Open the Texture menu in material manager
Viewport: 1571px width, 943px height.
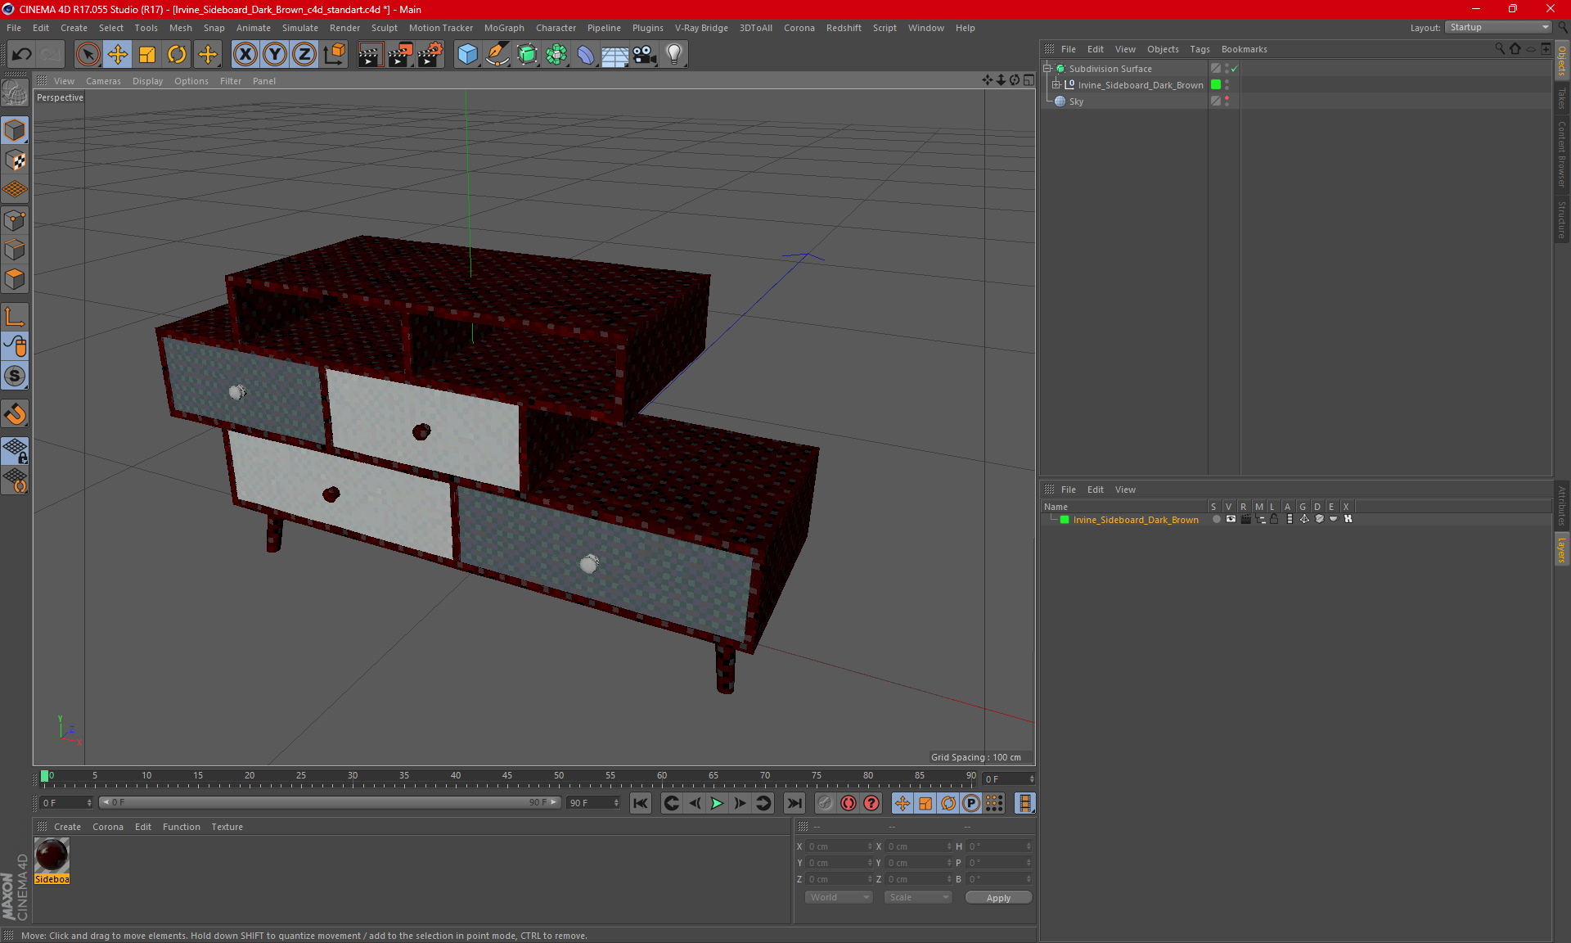click(227, 827)
